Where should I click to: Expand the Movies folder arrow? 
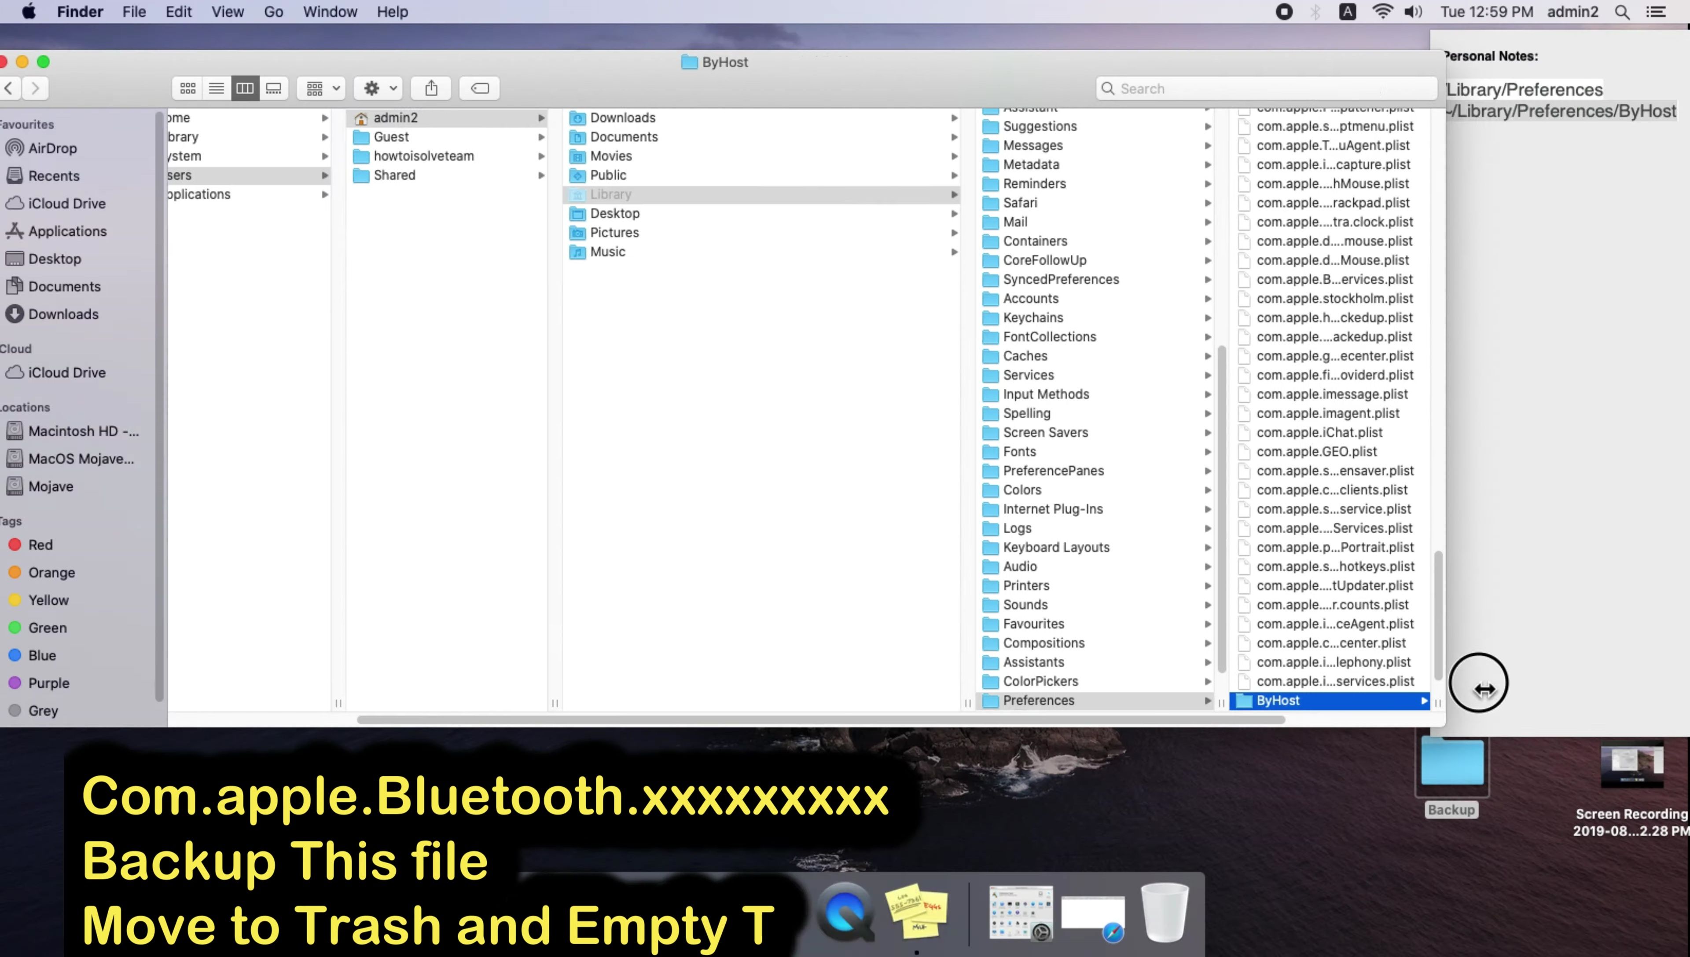(x=954, y=156)
